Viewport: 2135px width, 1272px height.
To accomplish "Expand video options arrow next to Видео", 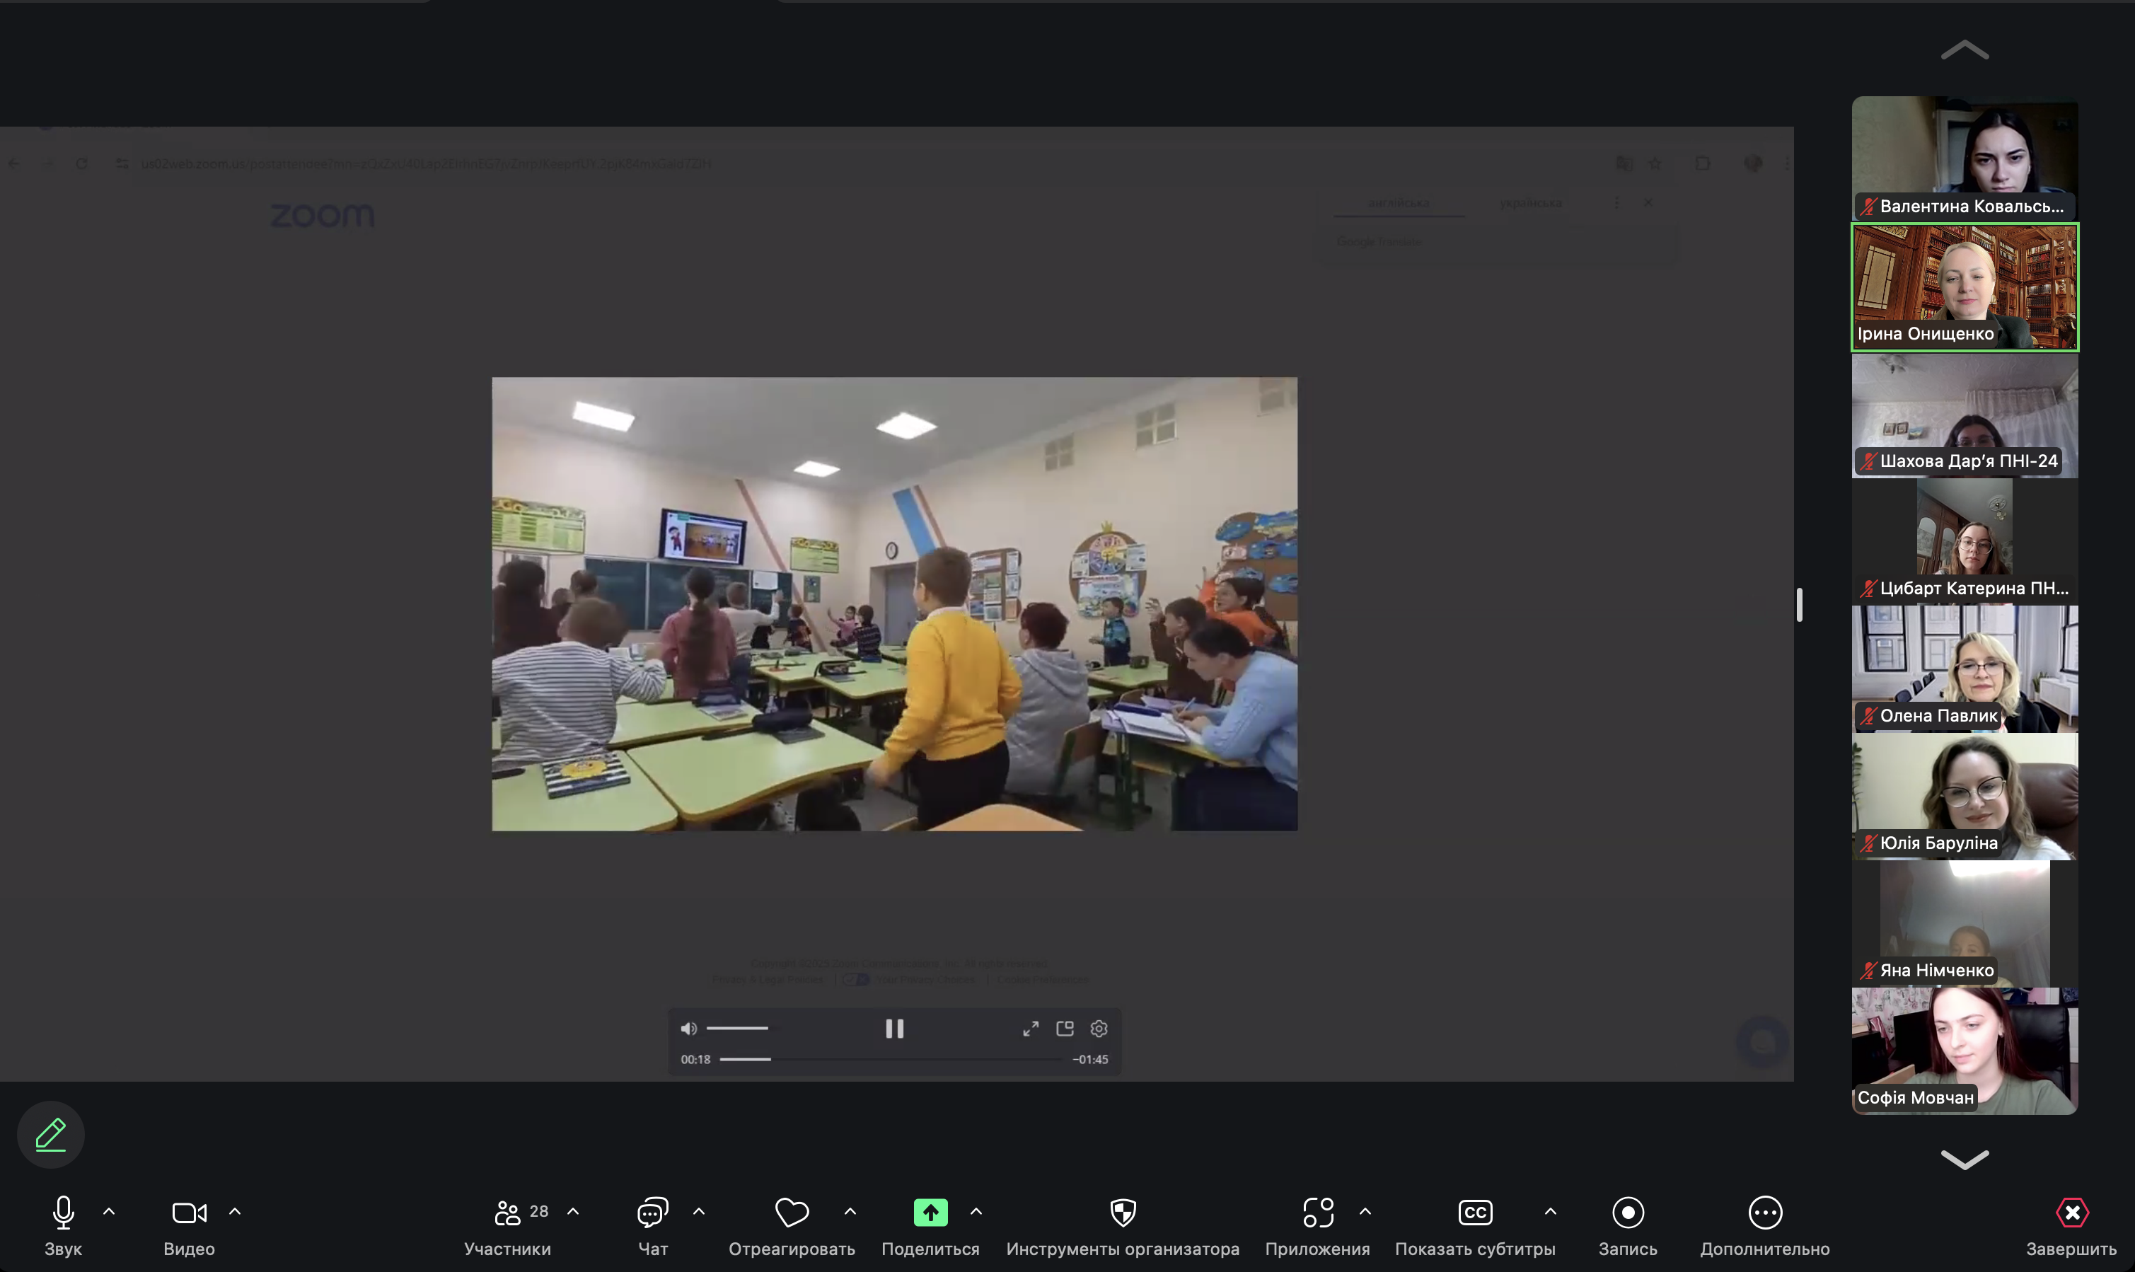I will click(235, 1212).
